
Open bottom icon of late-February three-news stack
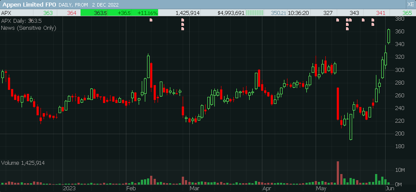183,29
